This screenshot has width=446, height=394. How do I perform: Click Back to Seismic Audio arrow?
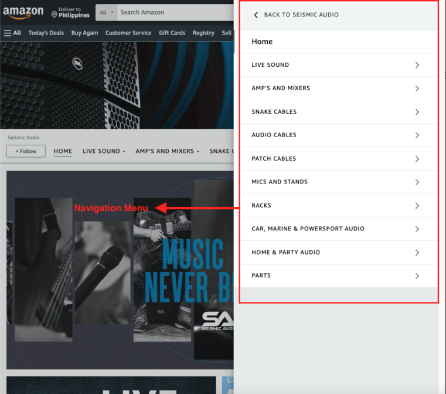[x=256, y=15]
